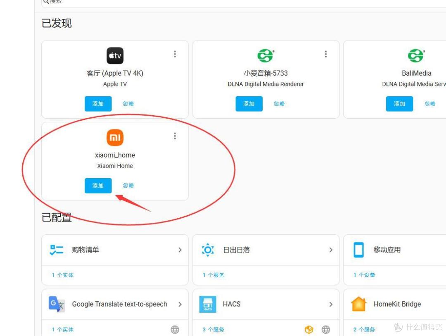
Task: Open the 移动应用 1 个设备 link
Action: (x=364, y=275)
